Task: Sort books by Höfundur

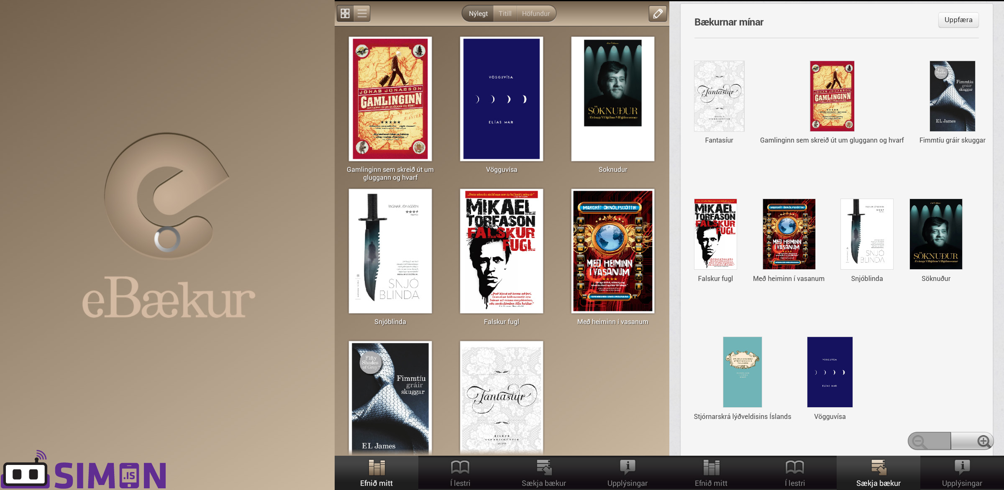Action: 535,14
